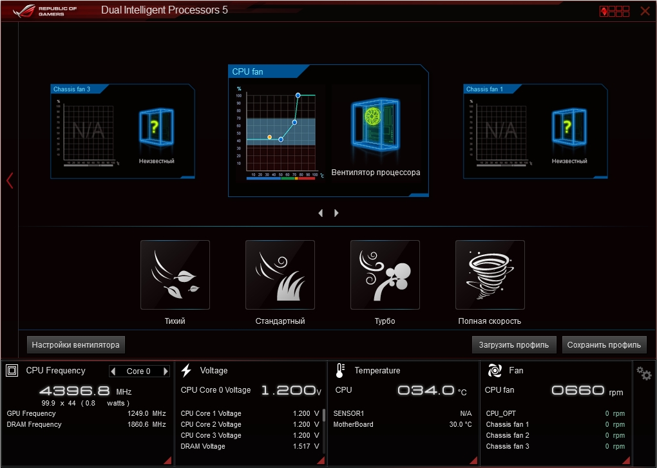The width and height of the screenshot is (657, 468).
Task: Expand the Temperature panel corner triangle
Action: click(473, 460)
